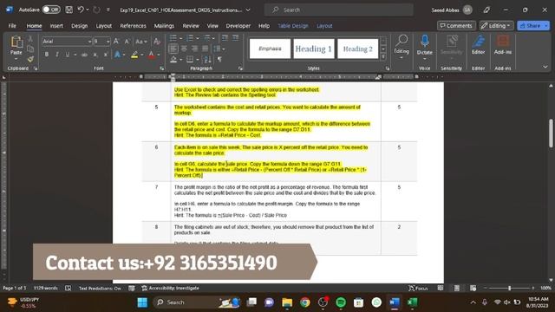Select the Format Painter brush
Screen dimensions: 555x312
coord(30,59)
